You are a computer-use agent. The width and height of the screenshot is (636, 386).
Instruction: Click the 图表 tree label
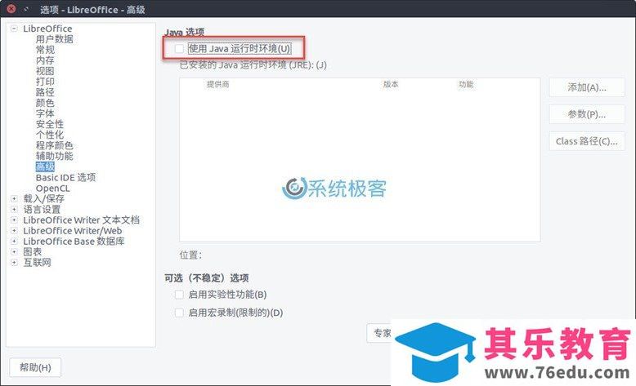[33, 251]
